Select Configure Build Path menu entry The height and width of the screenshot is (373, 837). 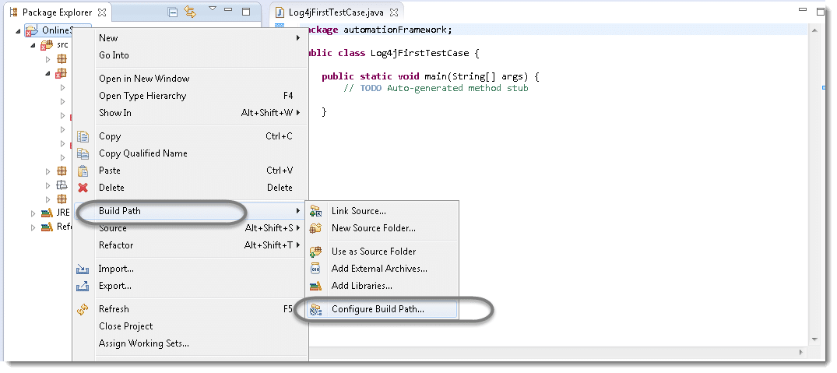[378, 309]
